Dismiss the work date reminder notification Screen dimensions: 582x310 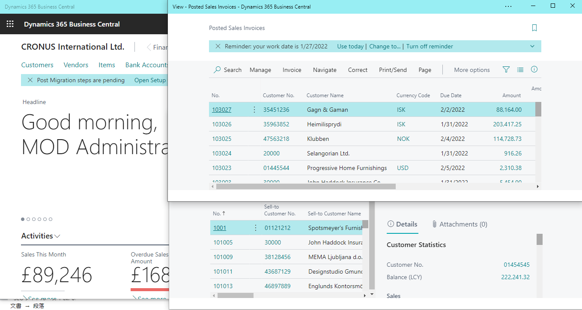[218, 46]
